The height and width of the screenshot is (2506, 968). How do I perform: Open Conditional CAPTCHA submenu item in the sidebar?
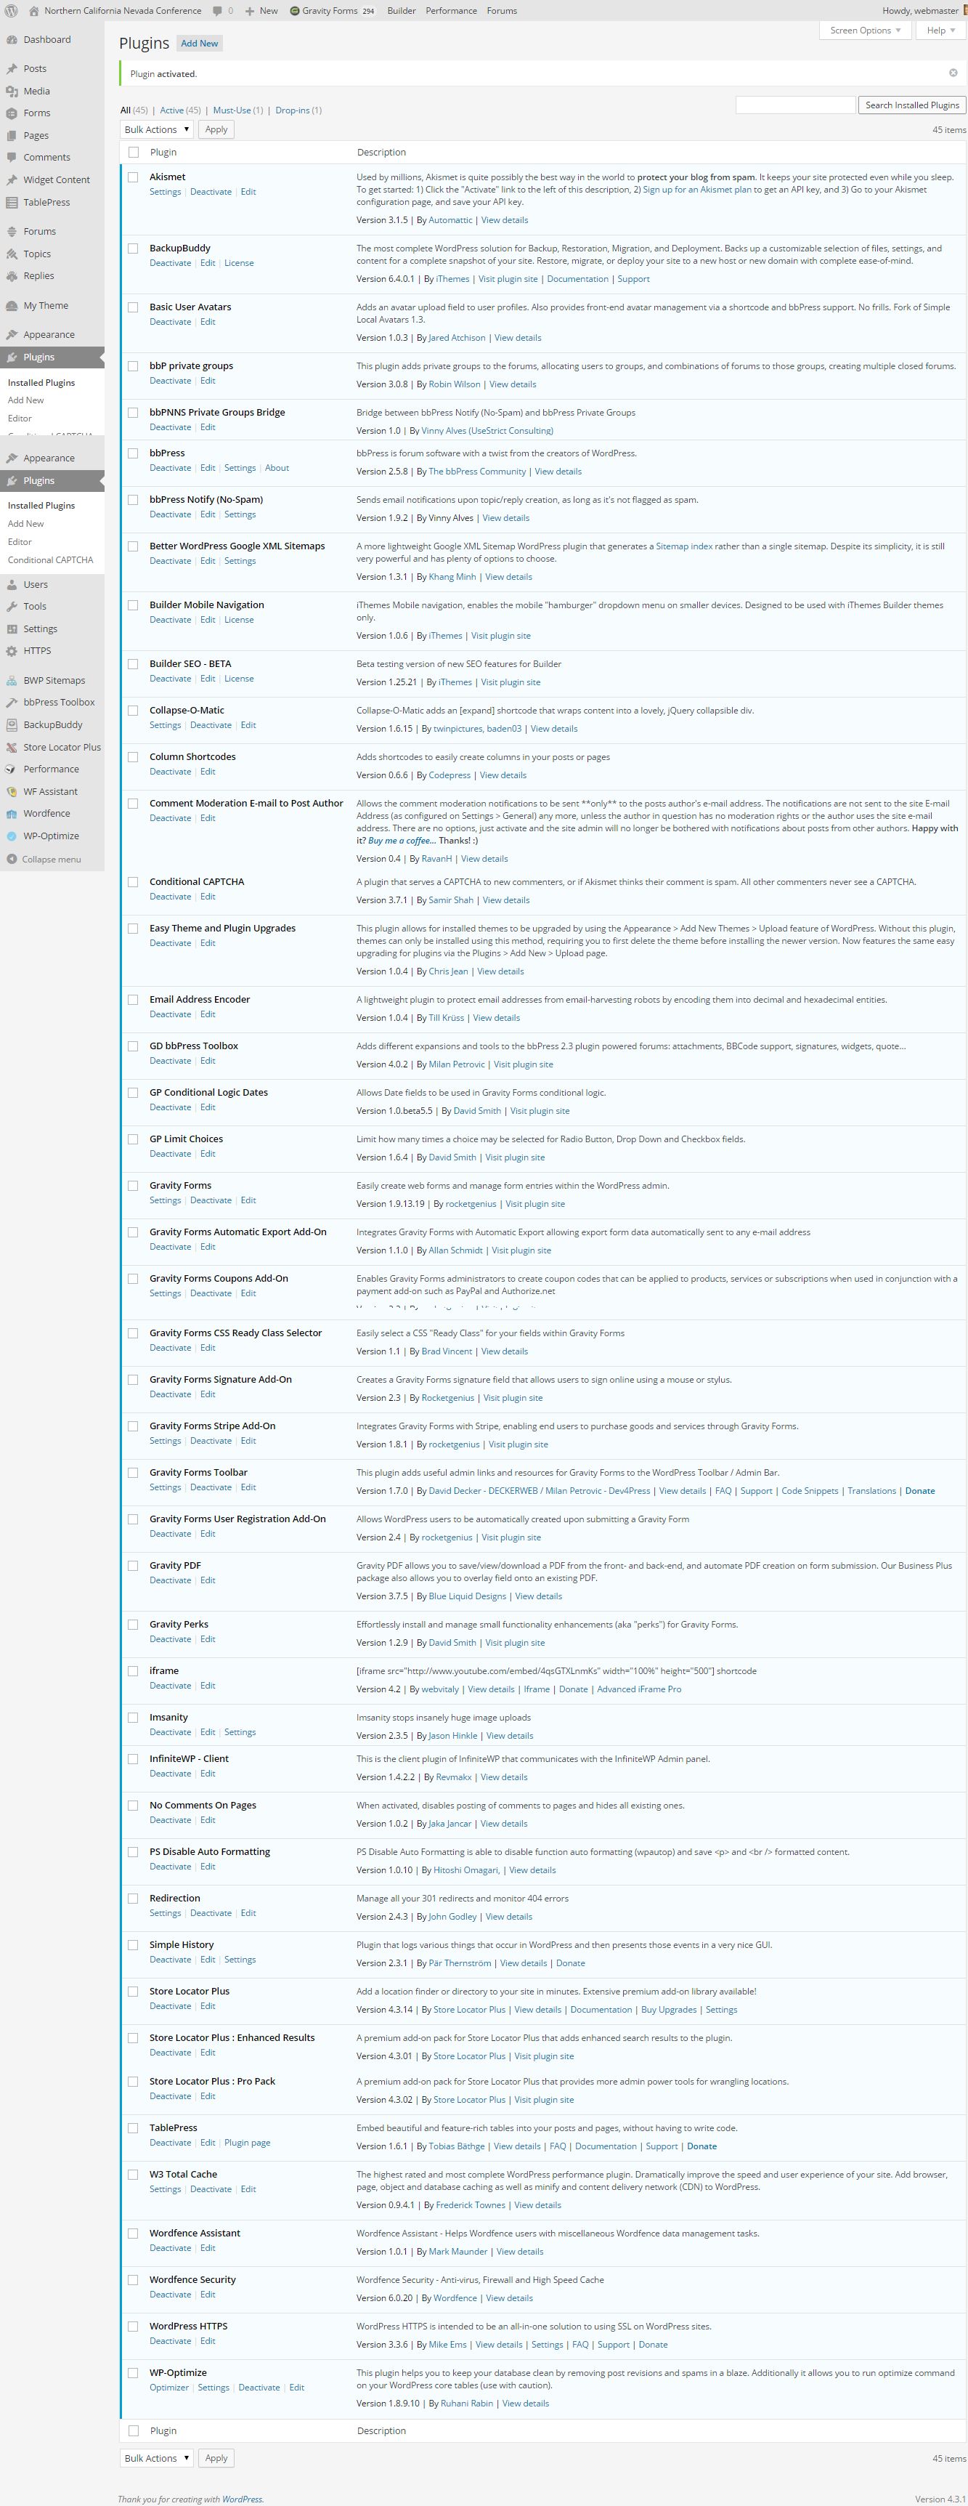tap(51, 560)
